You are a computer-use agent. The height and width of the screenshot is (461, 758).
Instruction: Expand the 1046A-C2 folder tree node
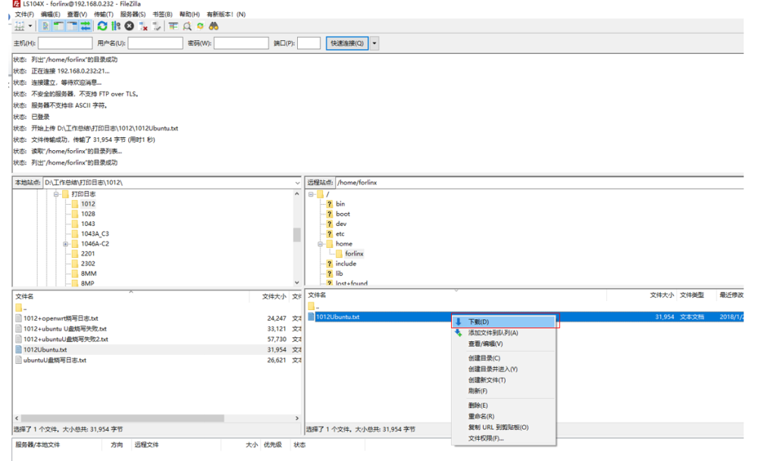pos(66,244)
